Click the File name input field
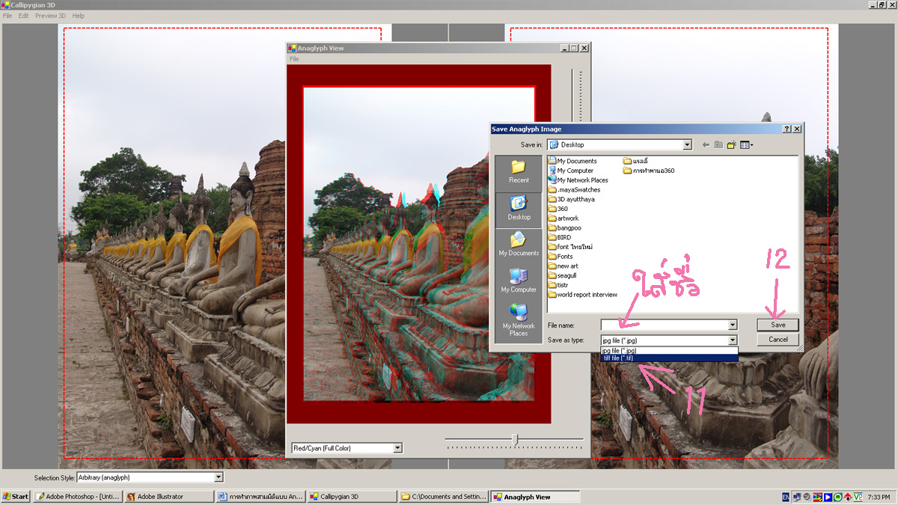The image size is (898, 505). (664, 325)
